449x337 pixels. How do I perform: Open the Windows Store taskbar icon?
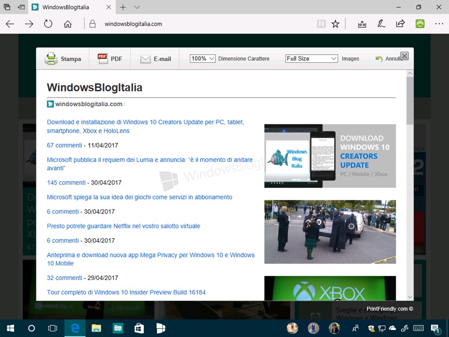(139, 329)
